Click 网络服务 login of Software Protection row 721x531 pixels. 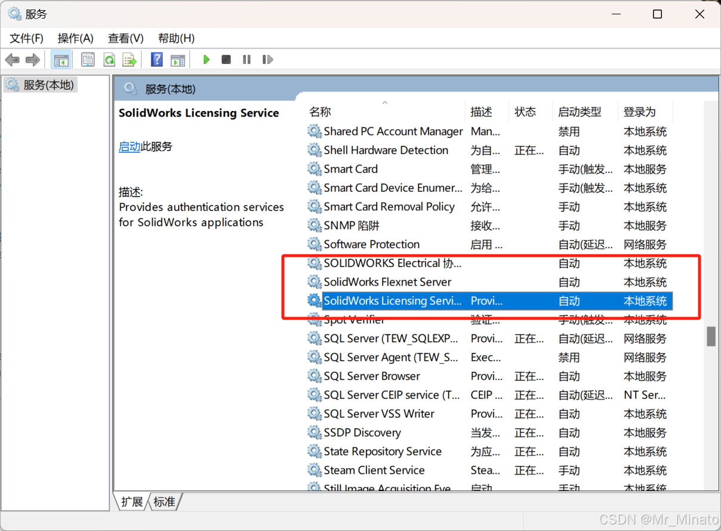[645, 244]
